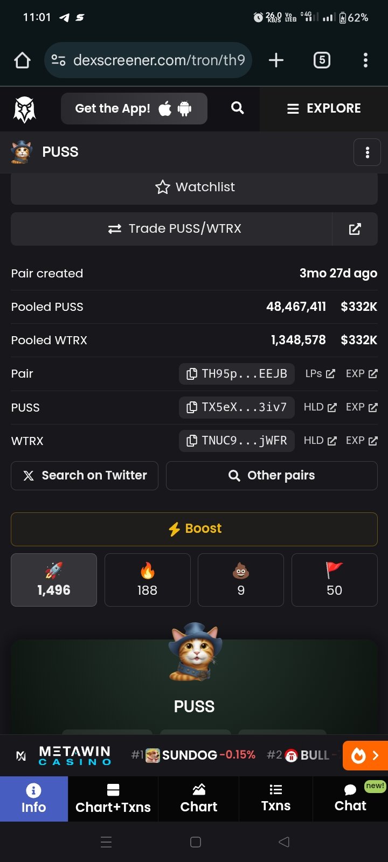Open the external trade link icon
The height and width of the screenshot is (862, 388).
355,229
